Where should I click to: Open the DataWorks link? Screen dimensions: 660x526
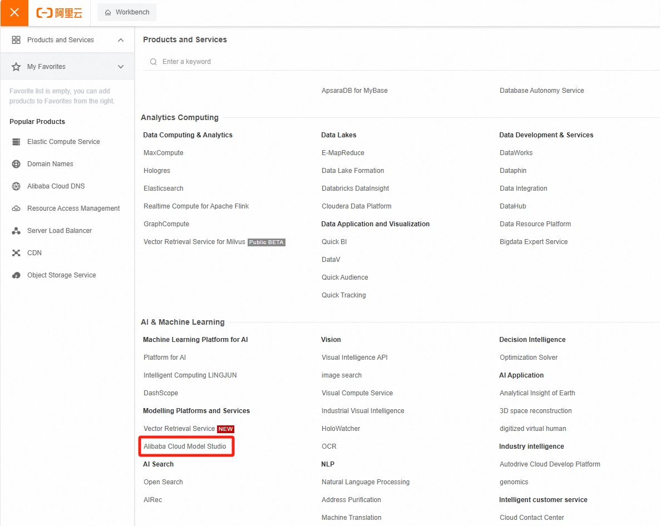516,152
